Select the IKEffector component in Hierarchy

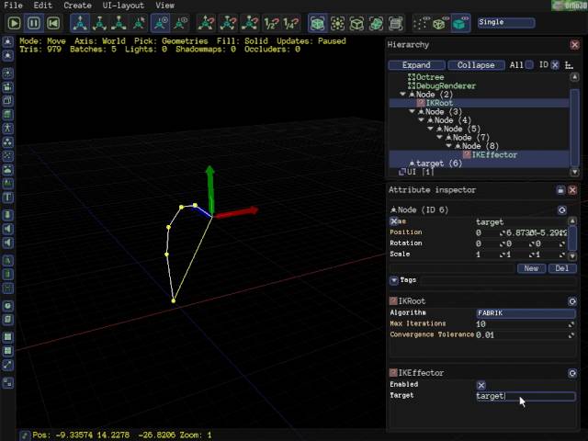tap(479, 155)
